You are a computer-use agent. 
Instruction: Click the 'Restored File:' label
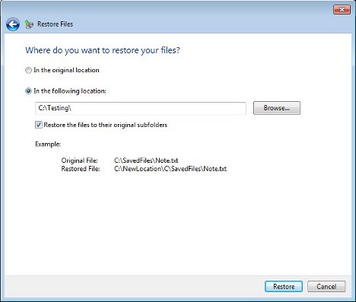click(x=81, y=169)
